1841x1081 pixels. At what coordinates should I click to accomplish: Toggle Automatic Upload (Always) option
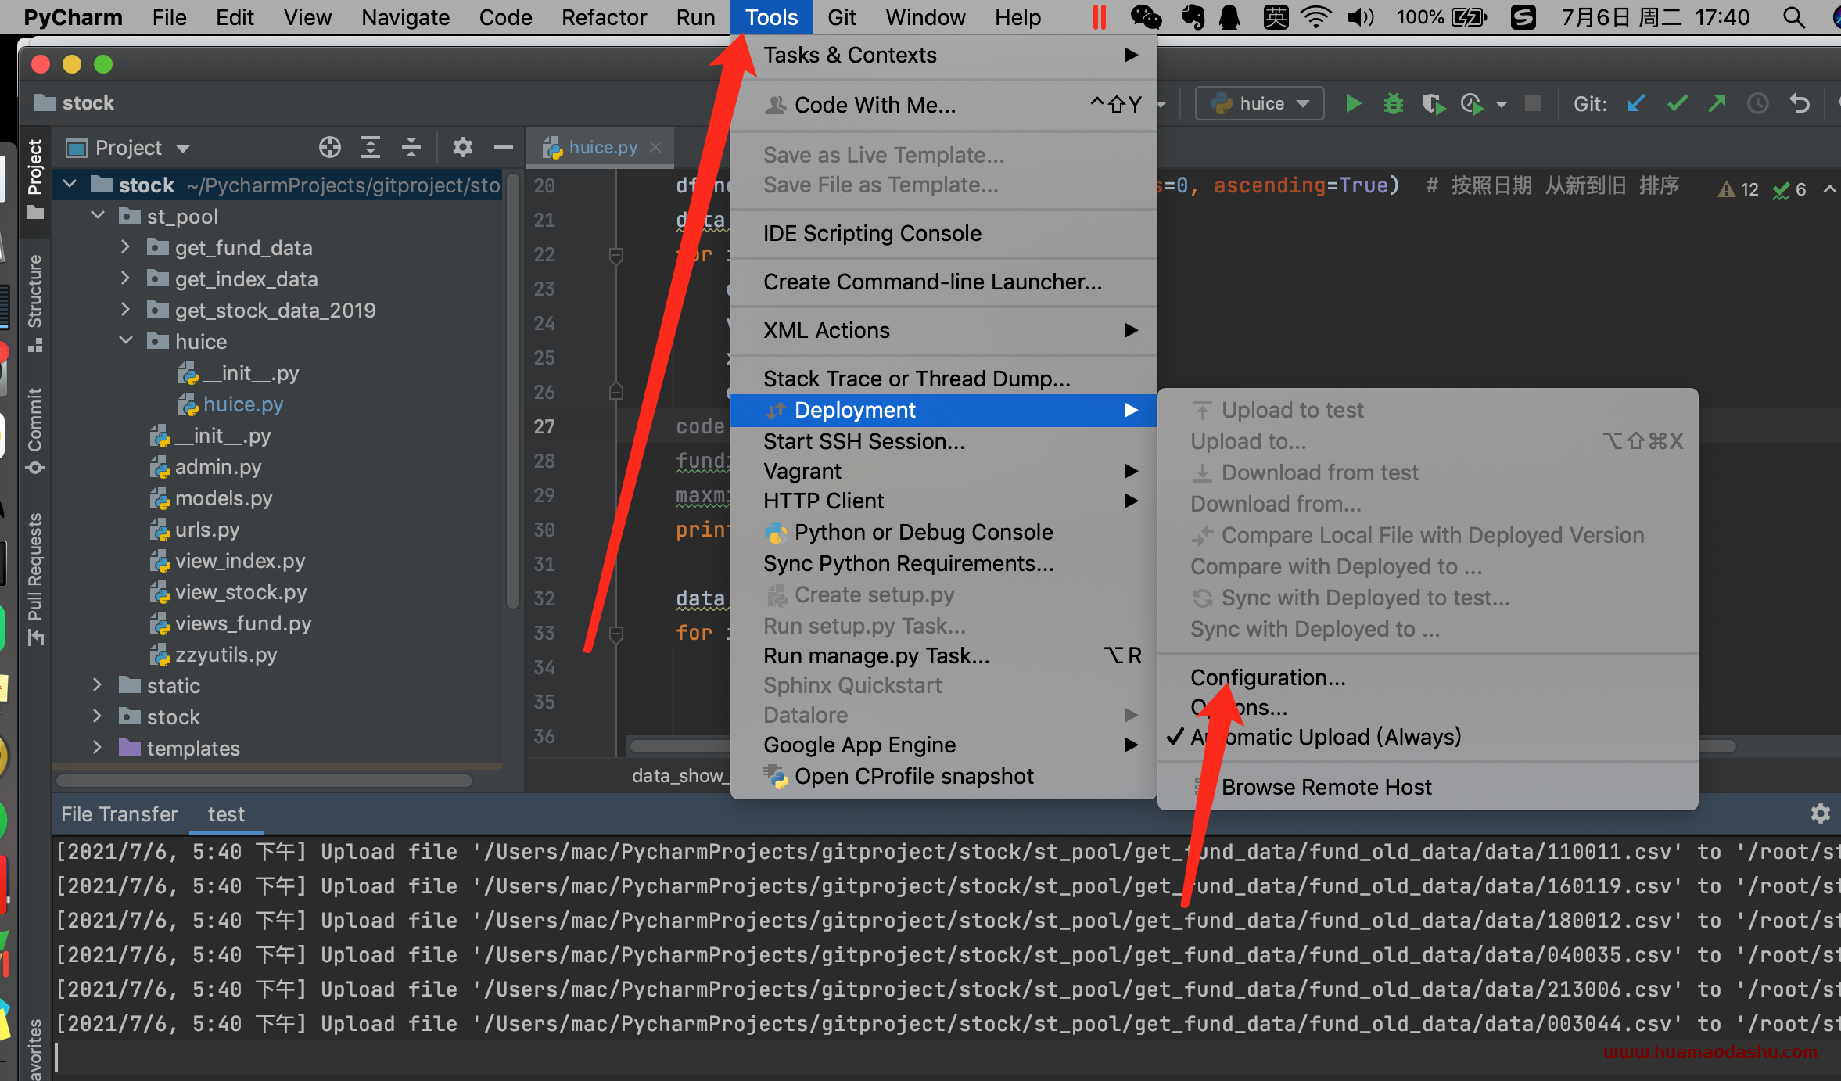click(1325, 737)
